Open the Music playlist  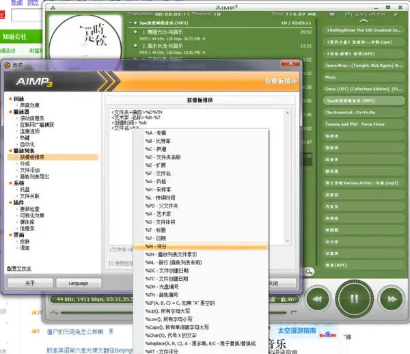364,77
